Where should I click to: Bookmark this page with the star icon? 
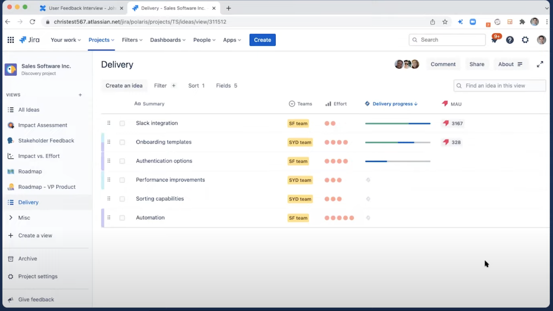[x=445, y=22]
